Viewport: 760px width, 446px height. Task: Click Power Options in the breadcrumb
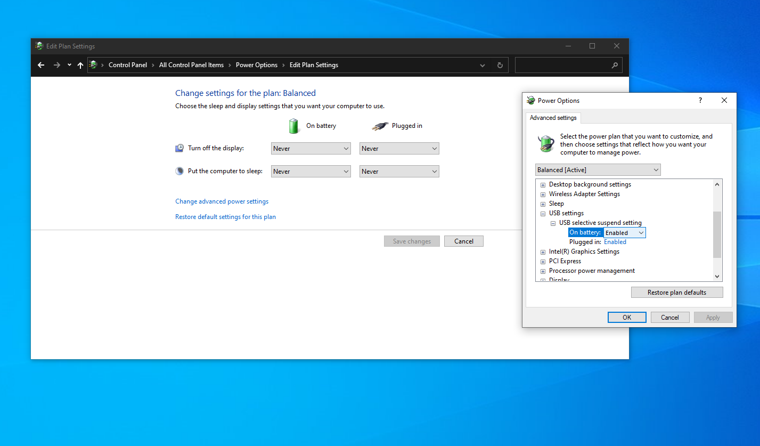click(x=256, y=65)
